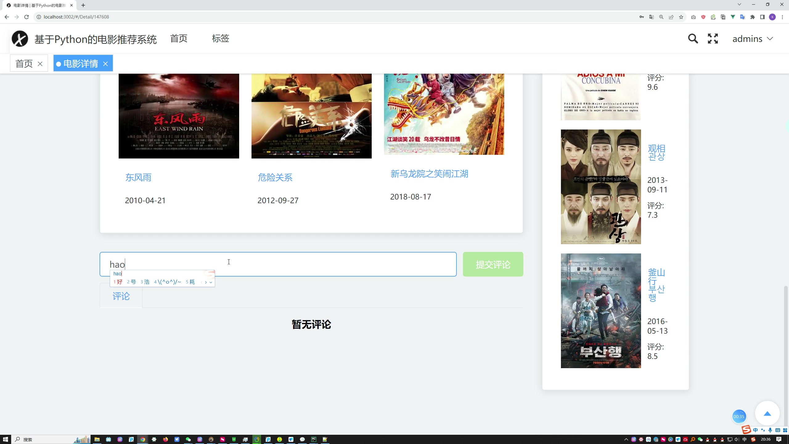Open the Concubina poster in sidebar
Viewport: 789px width, 444px height.
pos(601,97)
